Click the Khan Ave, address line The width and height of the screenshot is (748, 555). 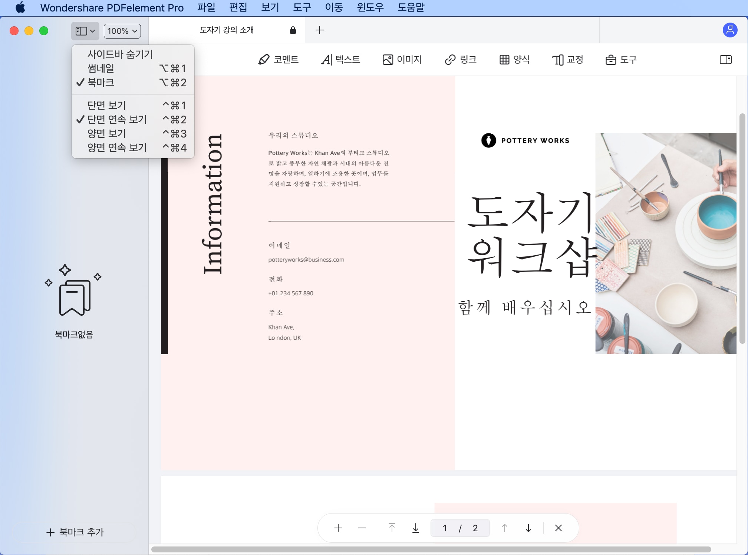(281, 327)
